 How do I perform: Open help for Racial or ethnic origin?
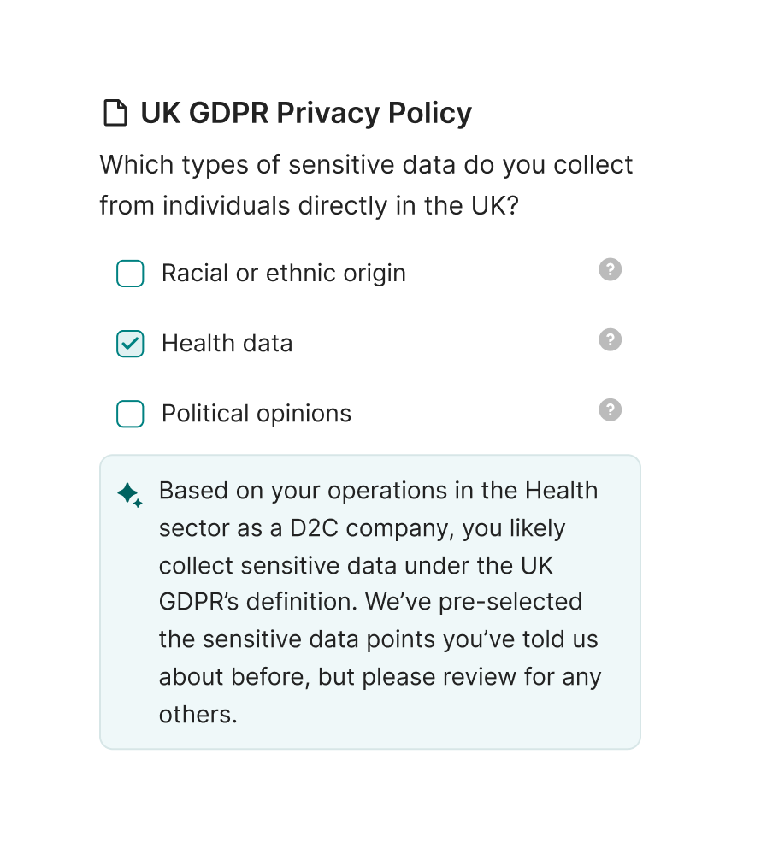pyautogui.click(x=610, y=270)
